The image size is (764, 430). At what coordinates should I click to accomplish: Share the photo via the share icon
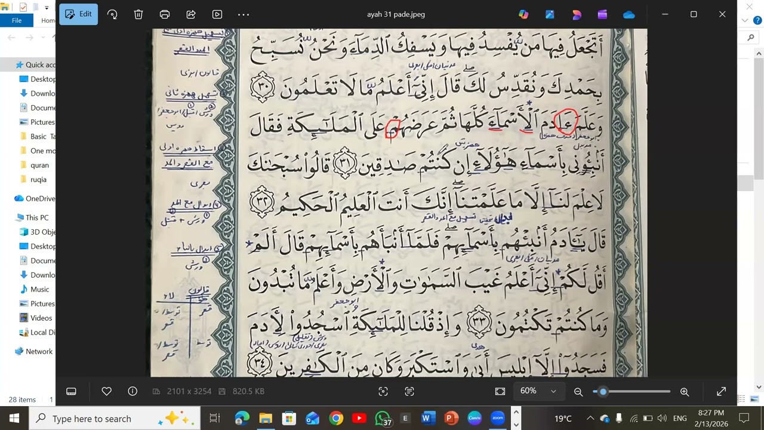pos(191,14)
